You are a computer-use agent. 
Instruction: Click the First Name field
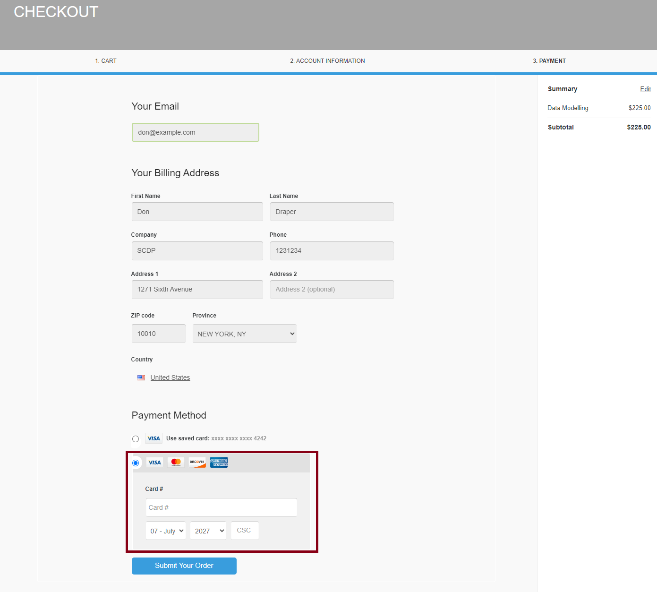tap(197, 212)
